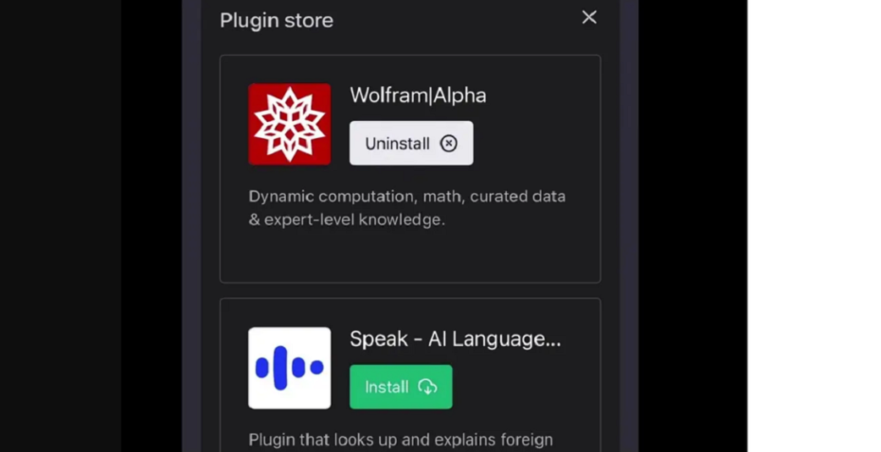The image size is (881, 452).
Task: Click the blue sound bars in Speak logo
Action: click(289, 368)
